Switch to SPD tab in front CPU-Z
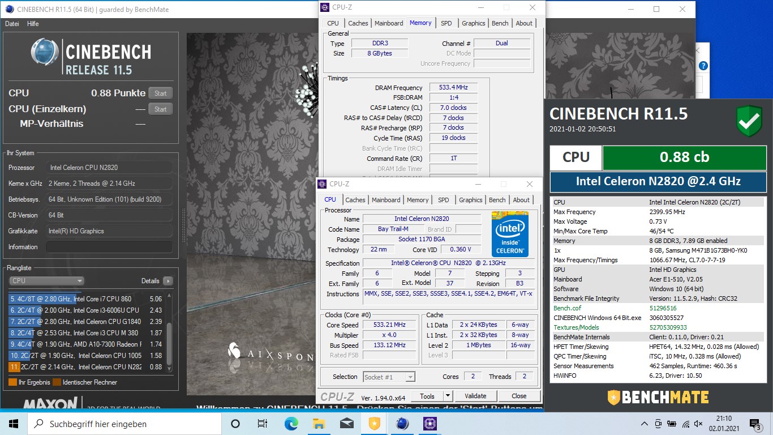Viewport: 773px width, 435px height. click(444, 200)
